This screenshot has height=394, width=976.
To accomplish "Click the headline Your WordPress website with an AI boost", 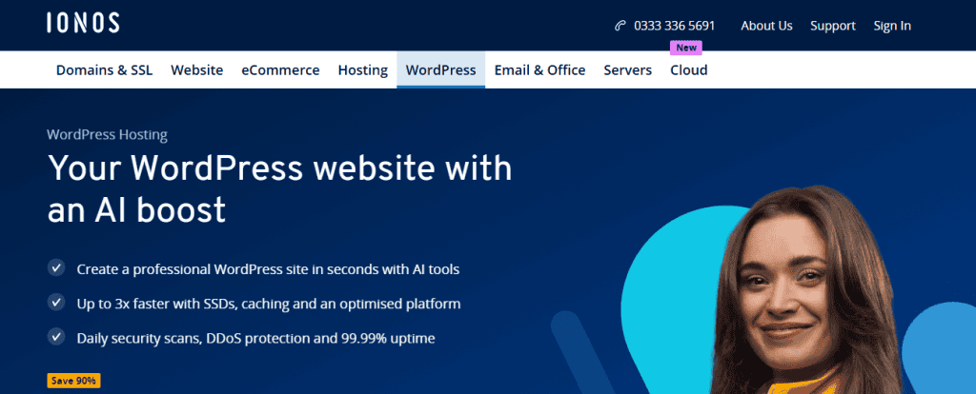I will tap(279, 187).
